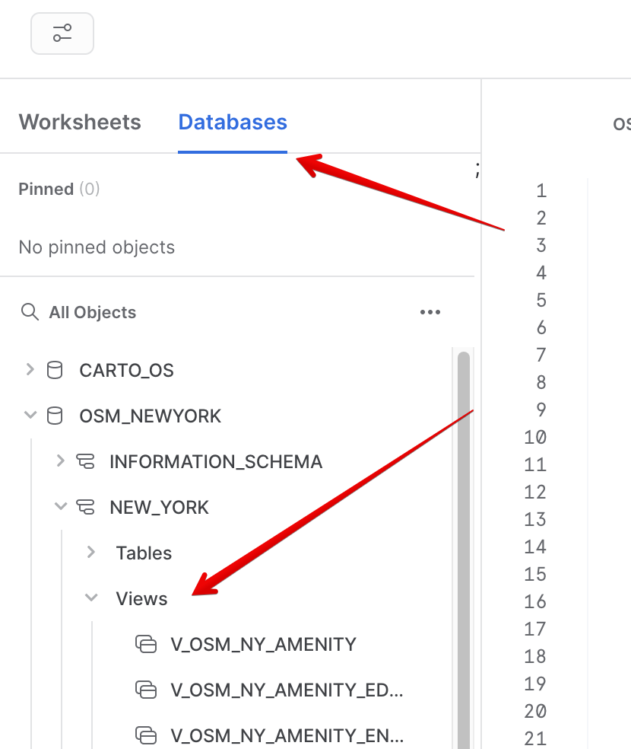This screenshot has height=749, width=631.
Task: Expand the INFORMATION_SCHEMA schema
Action: pyautogui.click(x=60, y=461)
